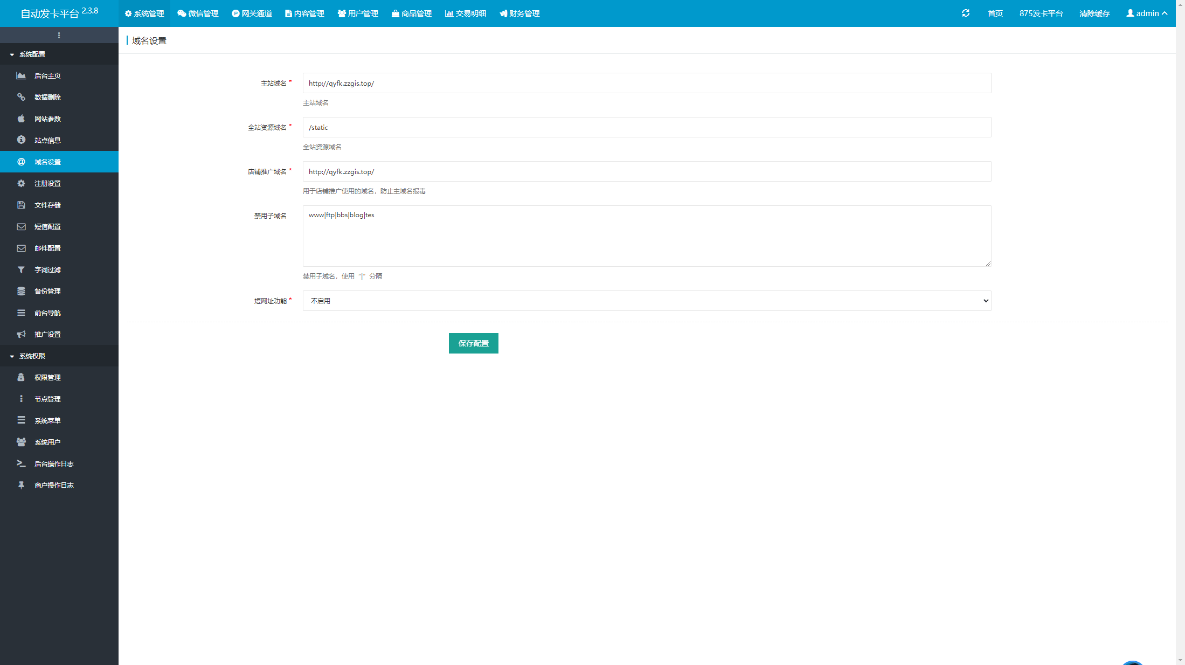Click the 字词过滤 funnel icon
This screenshot has width=1185, height=665.
coord(21,269)
